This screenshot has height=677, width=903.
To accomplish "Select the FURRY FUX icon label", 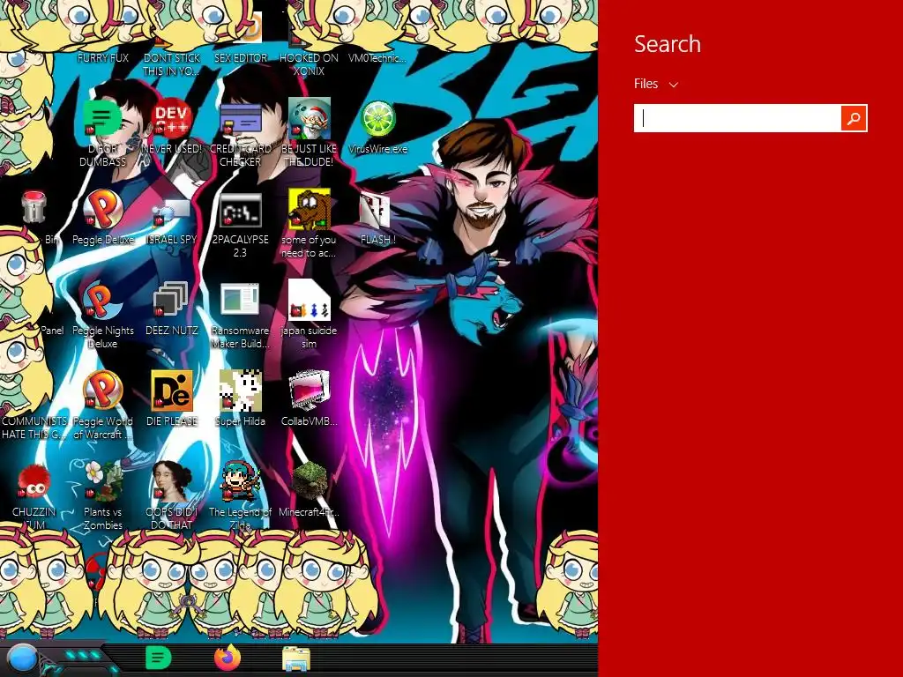I will coord(103,58).
